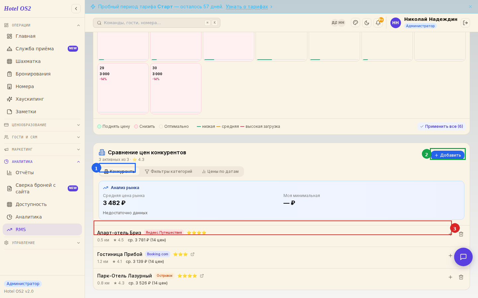Image resolution: width=478 pixels, height=298 pixels.
Task: Click the Добавить competitor button
Action: pyautogui.click(x=448, y=155)
